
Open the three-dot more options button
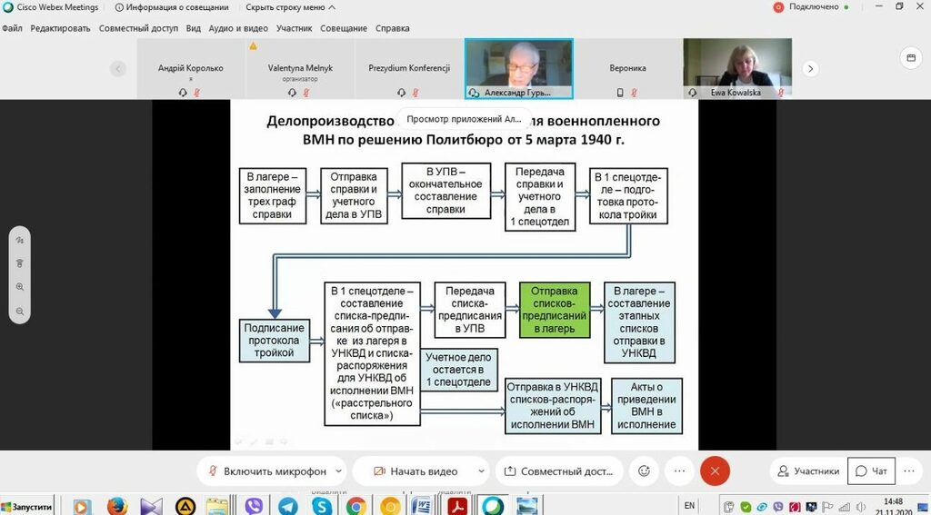(678, 470)
